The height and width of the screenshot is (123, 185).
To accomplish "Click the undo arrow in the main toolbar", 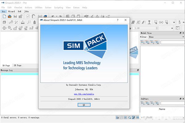I will (53, 16).
